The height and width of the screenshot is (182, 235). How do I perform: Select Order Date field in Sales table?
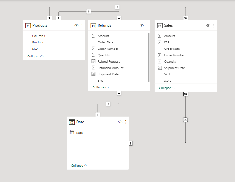click(172, 49)
